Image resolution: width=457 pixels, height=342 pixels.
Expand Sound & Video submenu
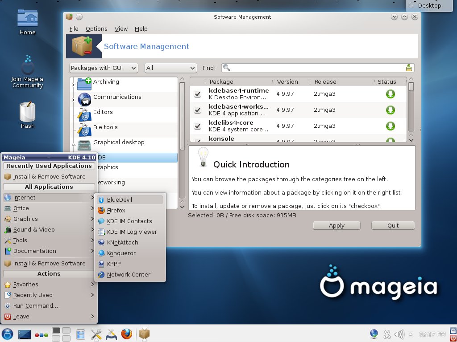pyautogui.click(x=49, y=230)
